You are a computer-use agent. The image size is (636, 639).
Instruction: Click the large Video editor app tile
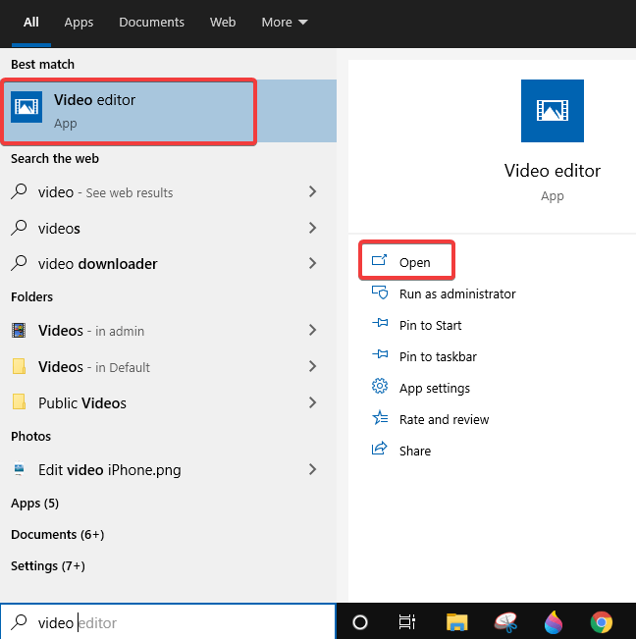[552, 111]
